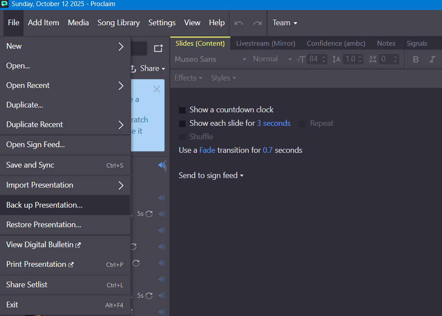
Task: Expand the Duplicate Recent submenu
Action: (x=65, y=125)
